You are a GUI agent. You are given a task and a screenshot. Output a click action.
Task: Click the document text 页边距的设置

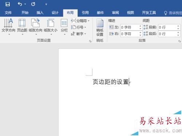tap(111, 82)
